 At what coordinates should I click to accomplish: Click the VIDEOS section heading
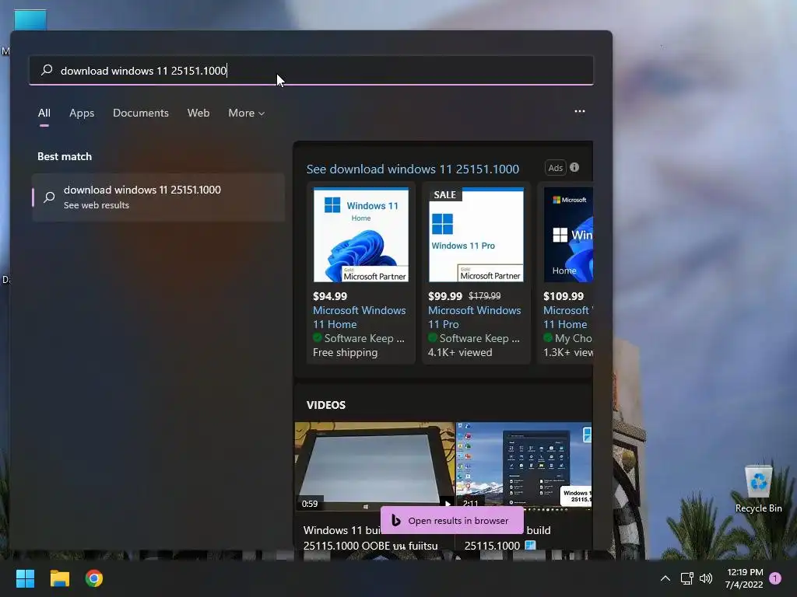[326, 405]
